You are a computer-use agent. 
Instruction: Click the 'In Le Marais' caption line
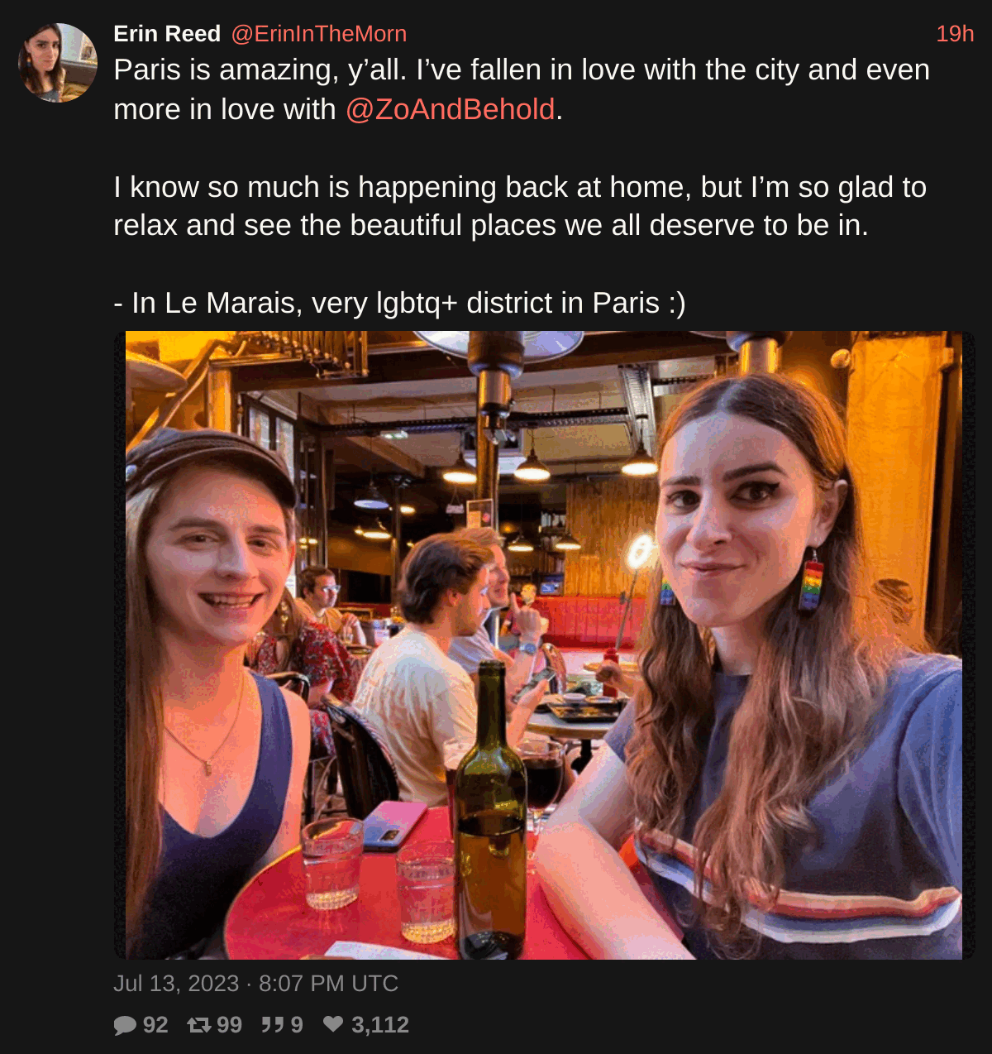tap(399, 304)
